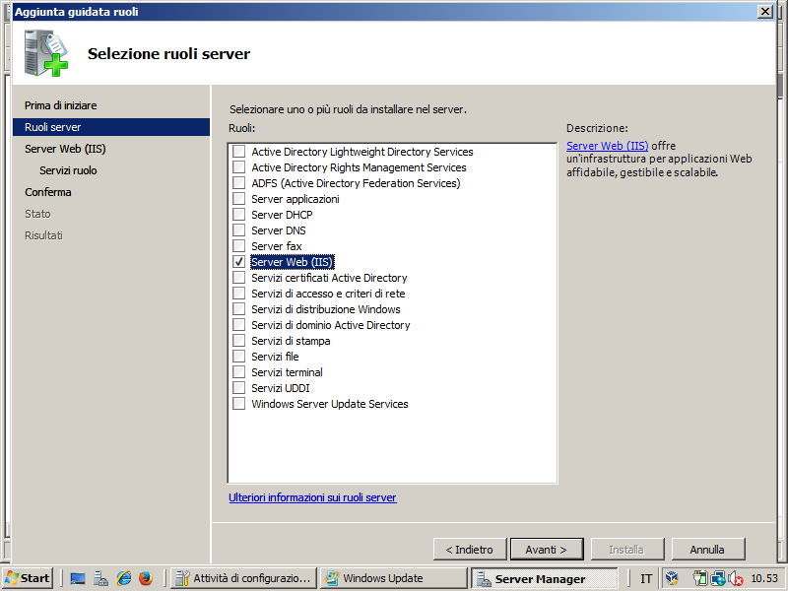
Task: Select the Server Web (IIS) label in list
Action: coord(292,262)
